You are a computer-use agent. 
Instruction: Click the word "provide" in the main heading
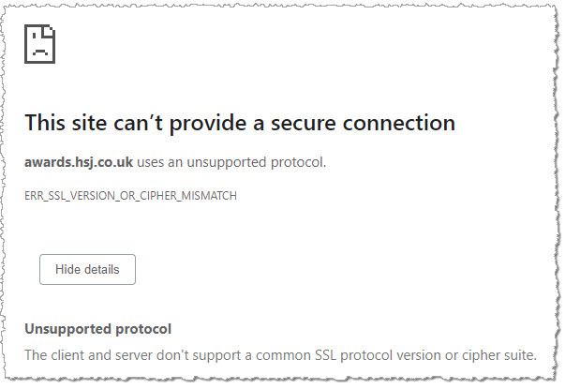[x=208, y=123]
